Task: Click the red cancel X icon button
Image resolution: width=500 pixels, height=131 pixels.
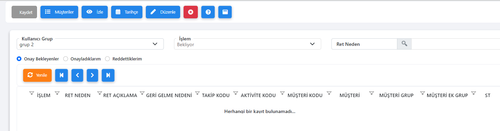Action: pyautogui.click(x=191, y=12)
